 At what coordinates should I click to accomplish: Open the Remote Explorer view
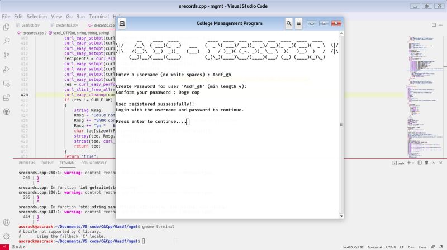[6, 84]
